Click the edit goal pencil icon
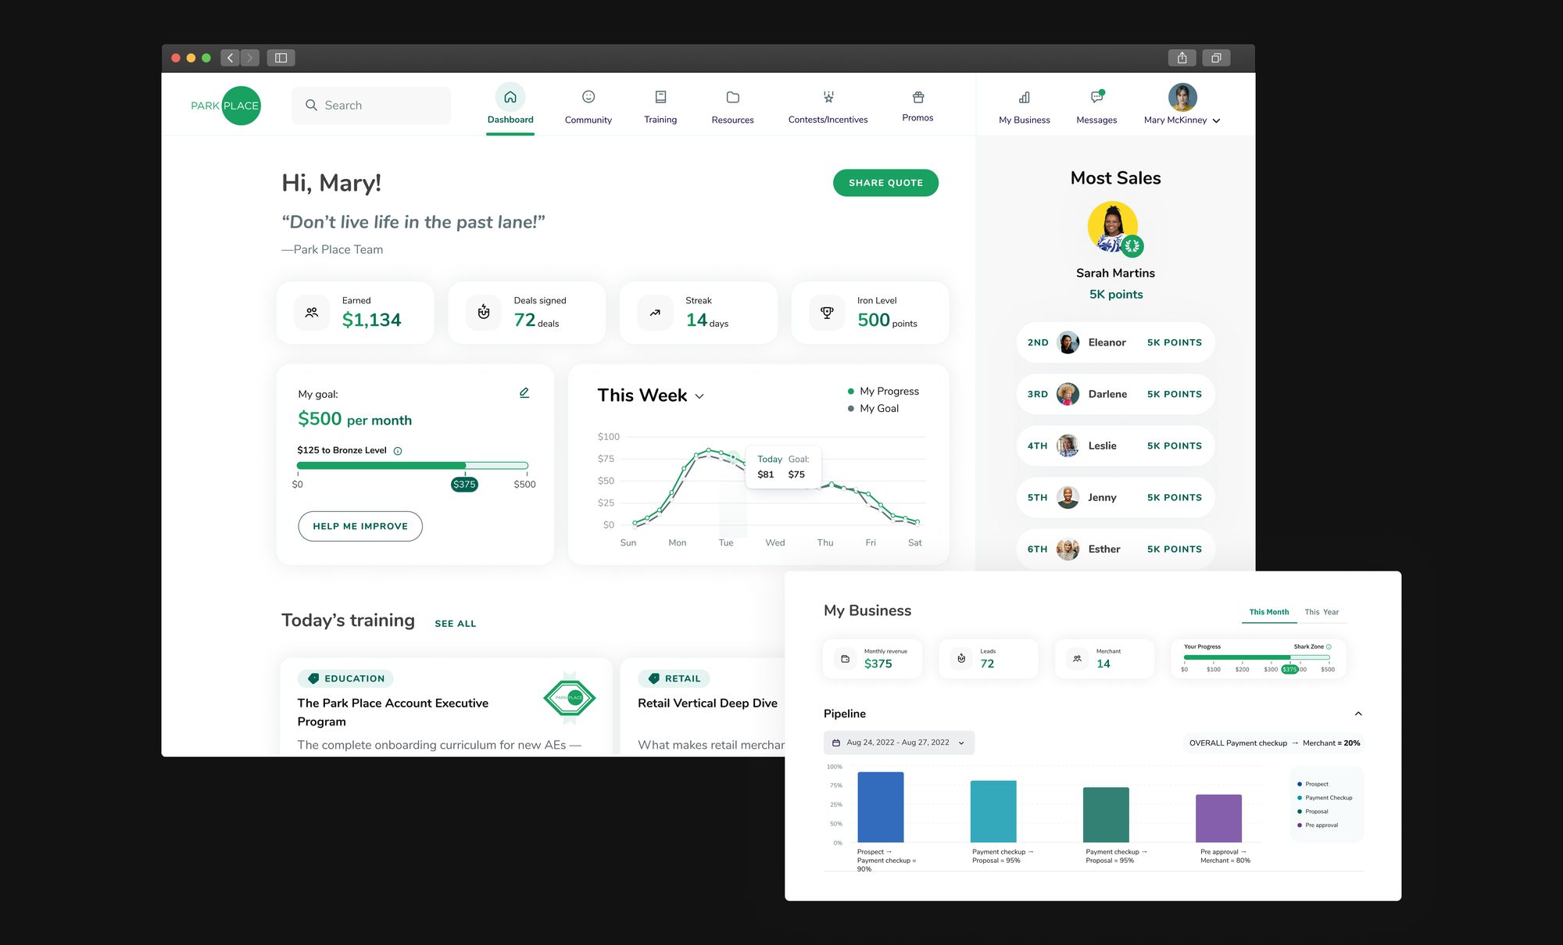The height and width of the screenshot is (945, 1563). [524, 392]
